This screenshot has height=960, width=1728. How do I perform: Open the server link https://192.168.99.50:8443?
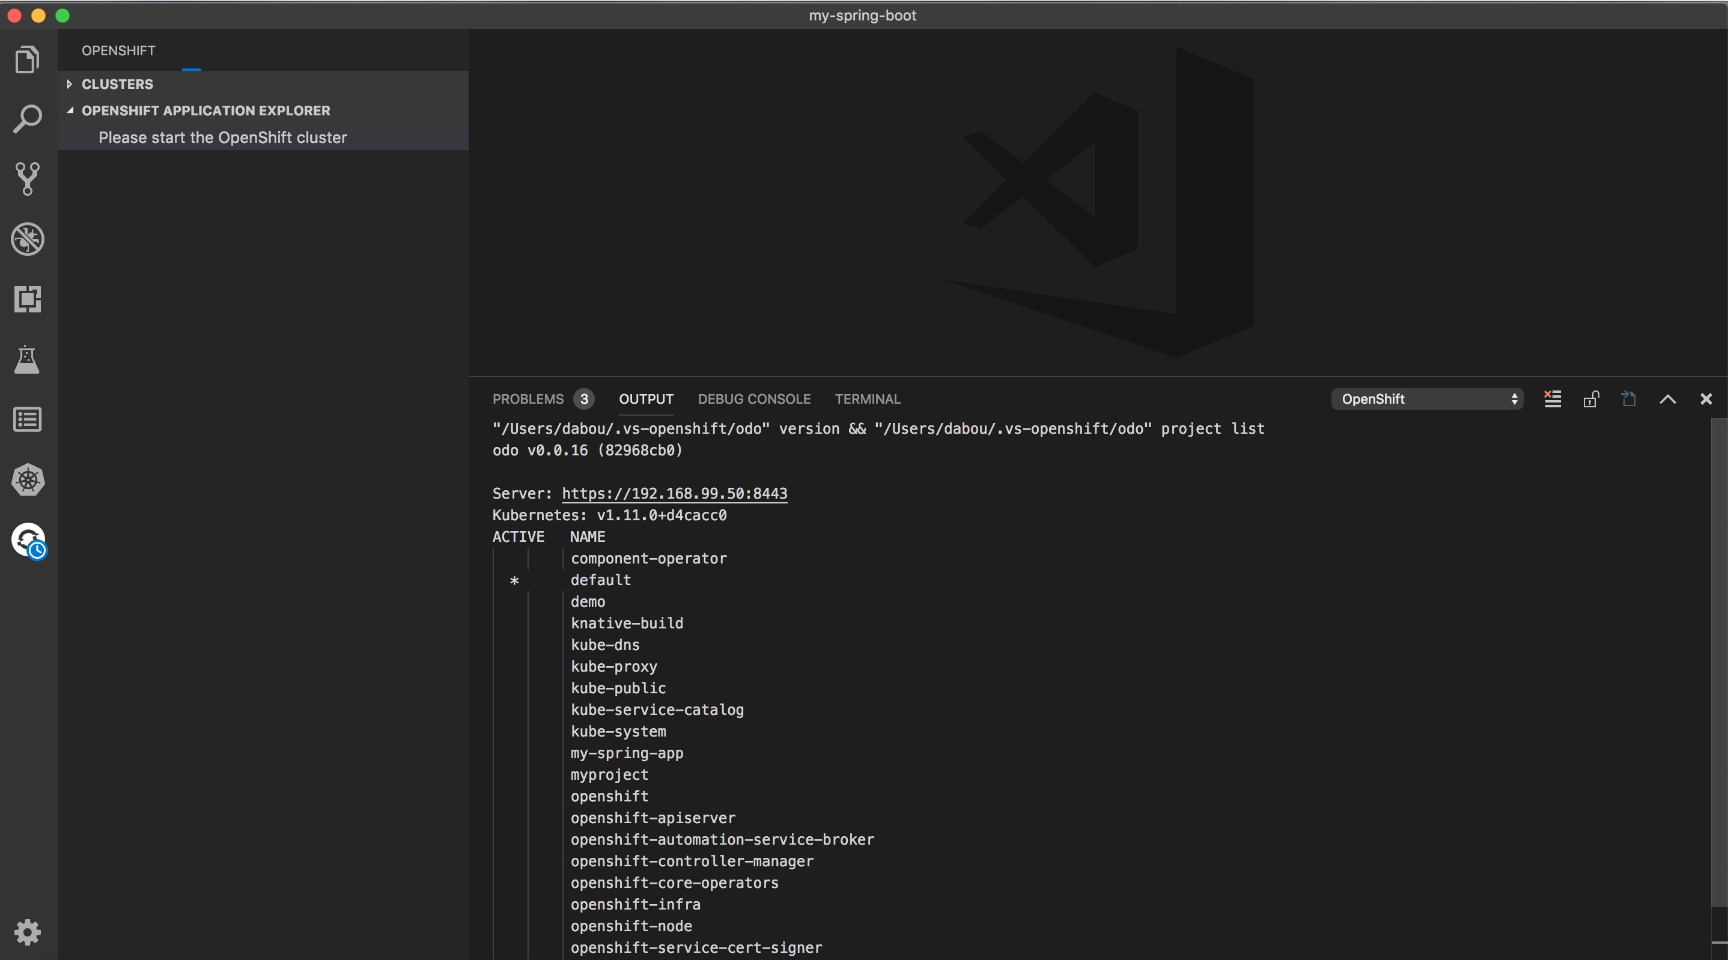click(x=674, y=493)
